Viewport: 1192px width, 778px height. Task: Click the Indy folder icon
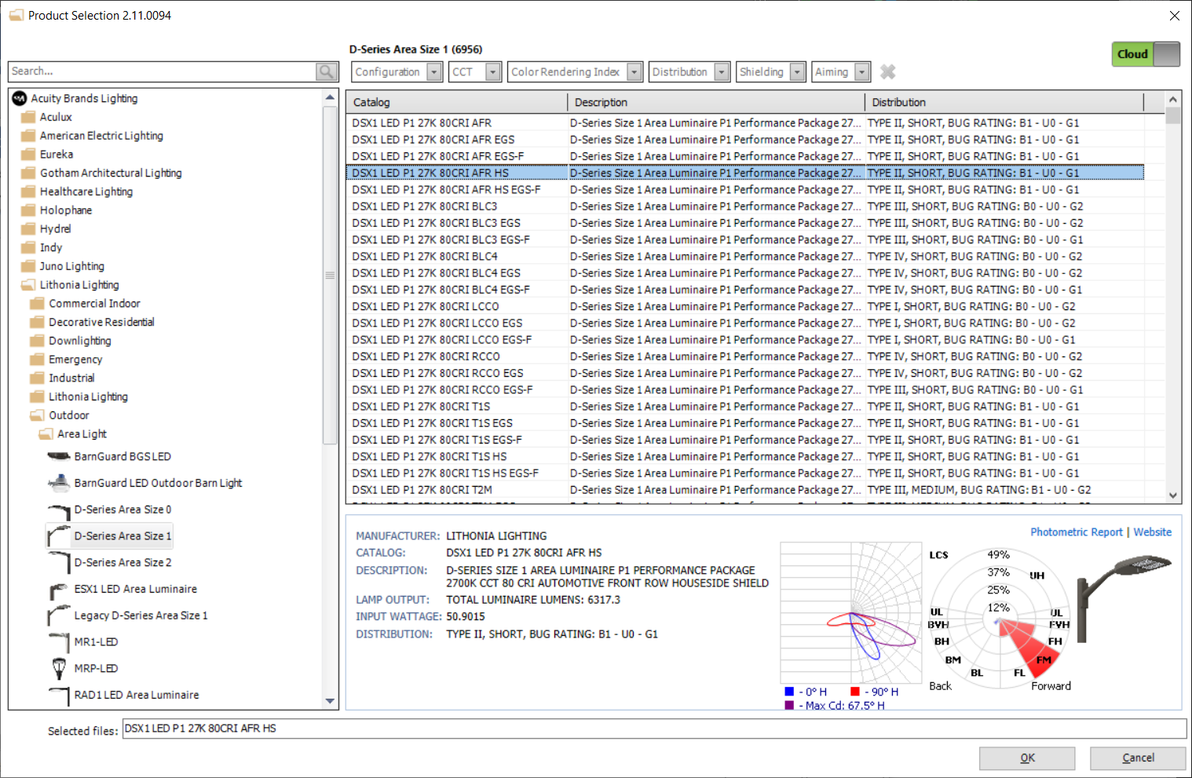[28, 247]
